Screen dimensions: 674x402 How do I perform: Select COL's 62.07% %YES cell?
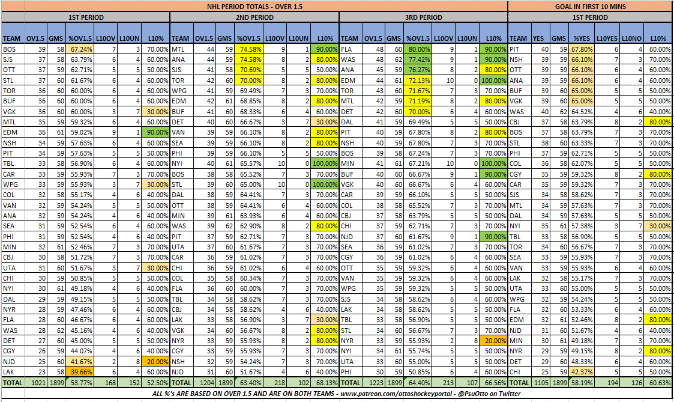(582, 163)
